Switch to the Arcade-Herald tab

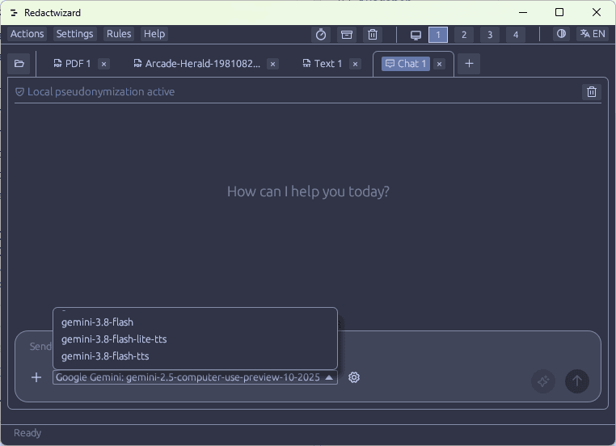click(x=196, y=64)
